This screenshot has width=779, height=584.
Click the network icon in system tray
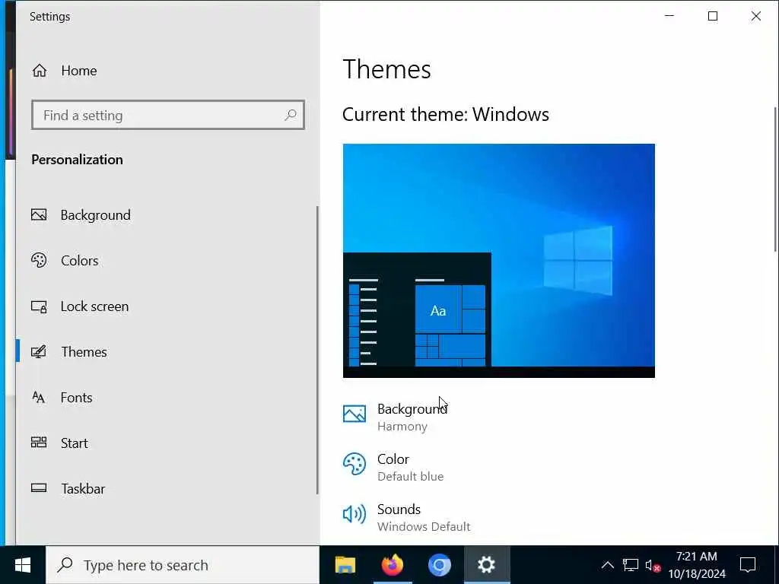(x=630, y=565)
